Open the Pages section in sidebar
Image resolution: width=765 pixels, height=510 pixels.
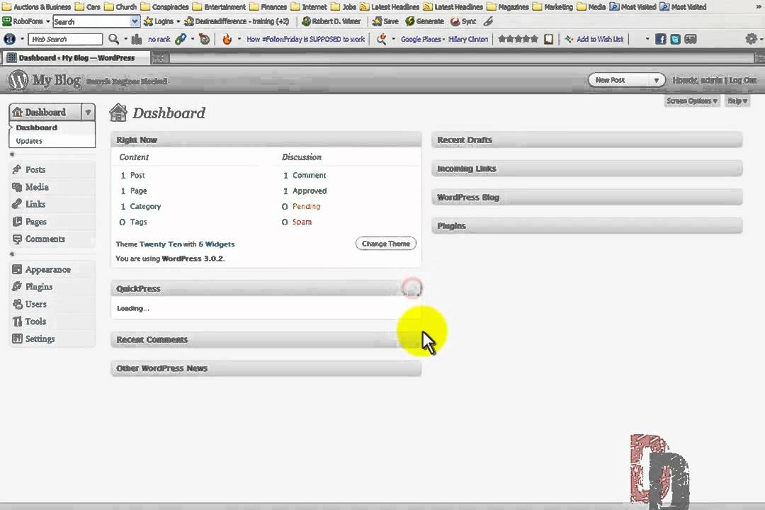coord(35,222)
